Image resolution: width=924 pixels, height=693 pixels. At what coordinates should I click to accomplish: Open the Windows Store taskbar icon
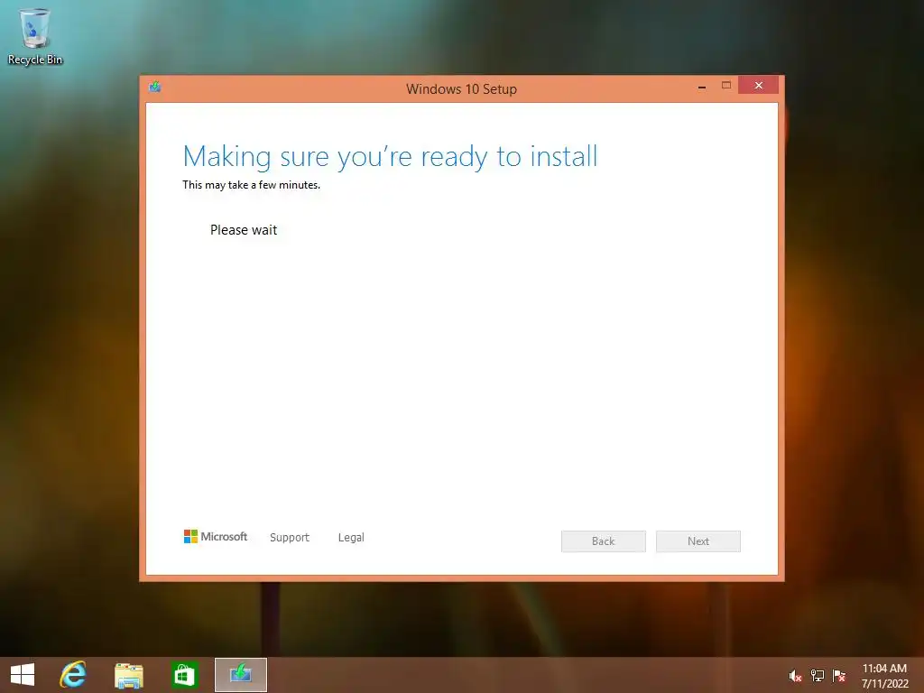click(184, 675)
